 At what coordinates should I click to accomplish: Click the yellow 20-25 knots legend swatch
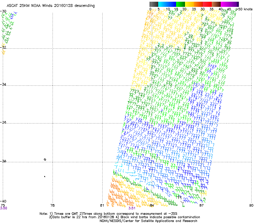189,4
